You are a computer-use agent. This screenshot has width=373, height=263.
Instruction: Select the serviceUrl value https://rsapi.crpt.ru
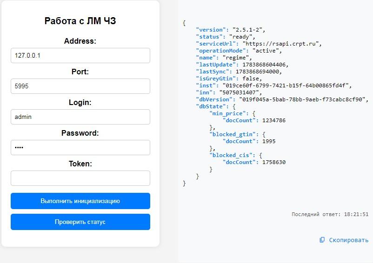tap(280, 44)
